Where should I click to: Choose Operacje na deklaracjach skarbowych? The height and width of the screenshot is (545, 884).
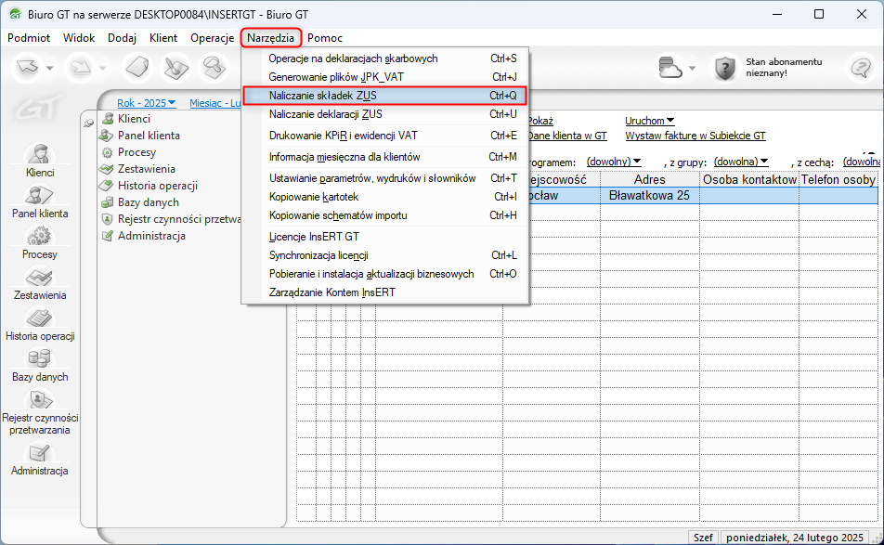coord(384,58)
